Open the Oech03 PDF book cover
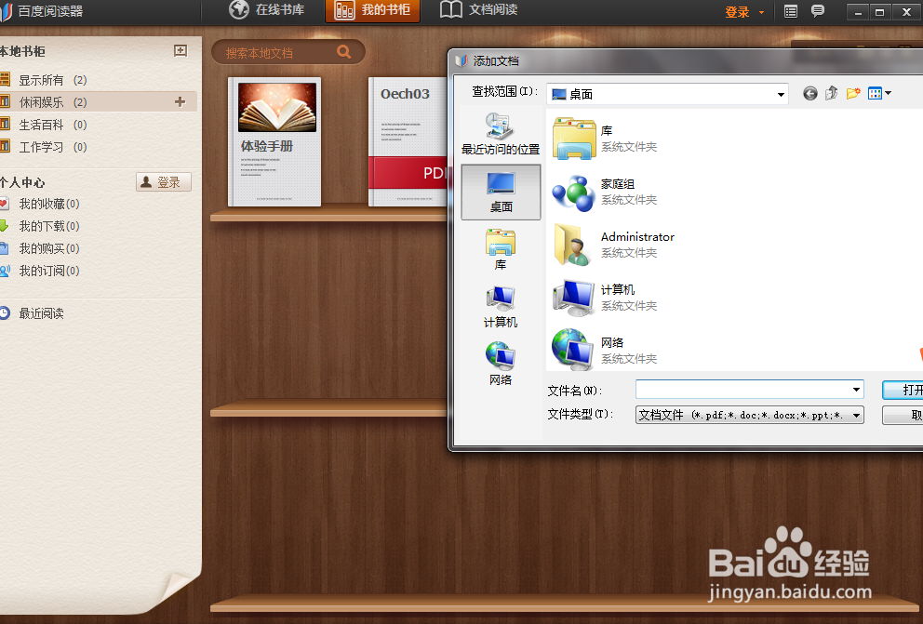 click(x=408, y=141)
